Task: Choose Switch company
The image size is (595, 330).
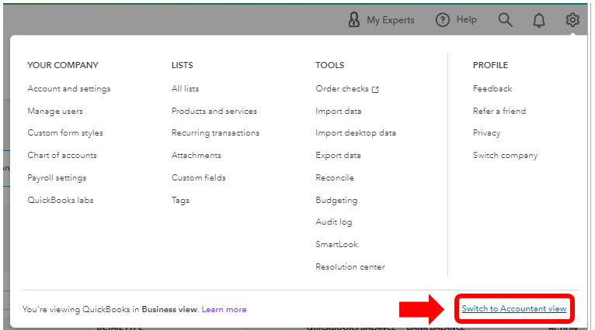Action: pos(505,155)
